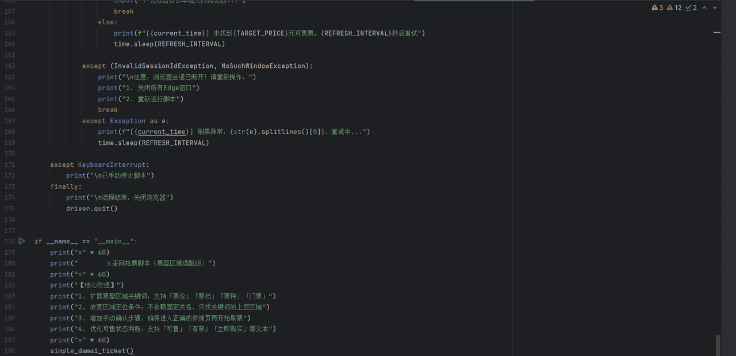Click underlined current_time on line 168

click(162, 132)
